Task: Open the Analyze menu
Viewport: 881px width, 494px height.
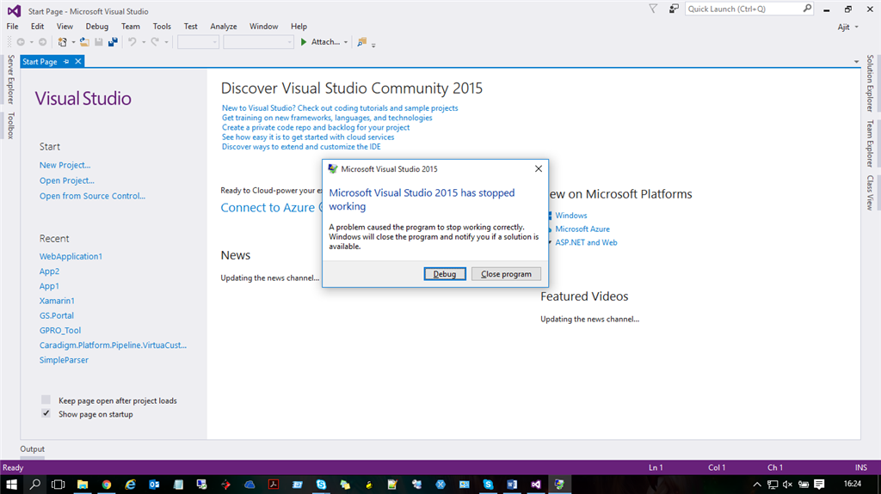Action: (x=224, y=27)
